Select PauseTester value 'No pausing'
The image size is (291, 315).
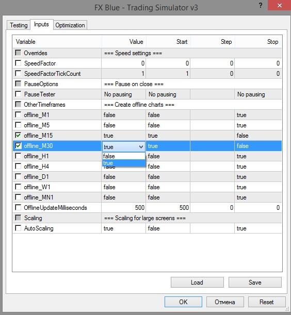124,94
